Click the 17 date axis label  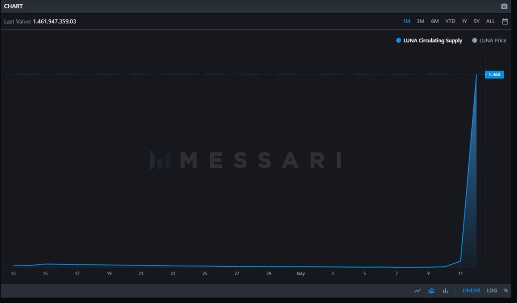point(77,274)
